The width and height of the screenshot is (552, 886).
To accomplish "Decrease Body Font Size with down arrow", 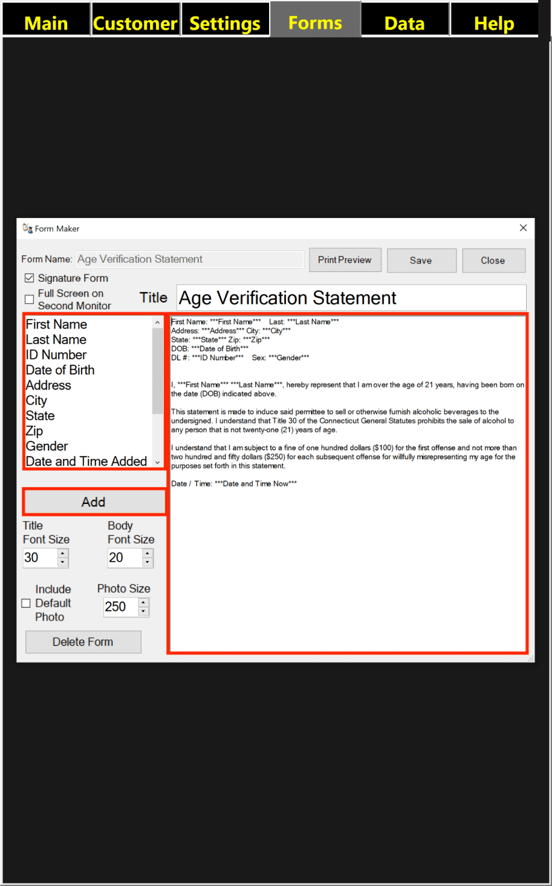I will (148, 563).
